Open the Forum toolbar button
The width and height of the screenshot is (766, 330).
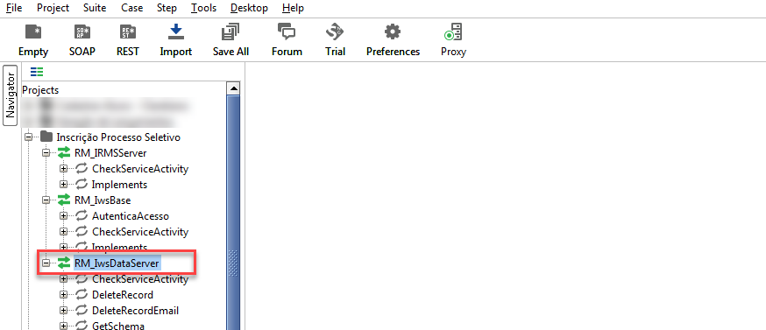click(287, 40)
